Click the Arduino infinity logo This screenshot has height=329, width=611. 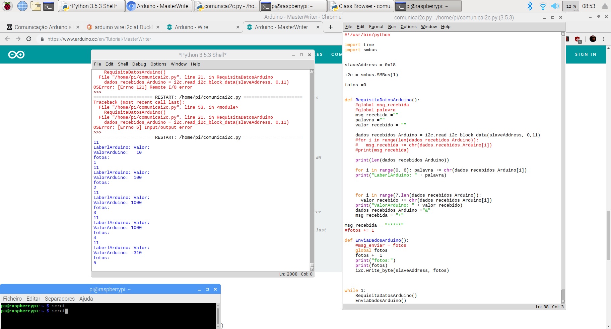point(16,54)
